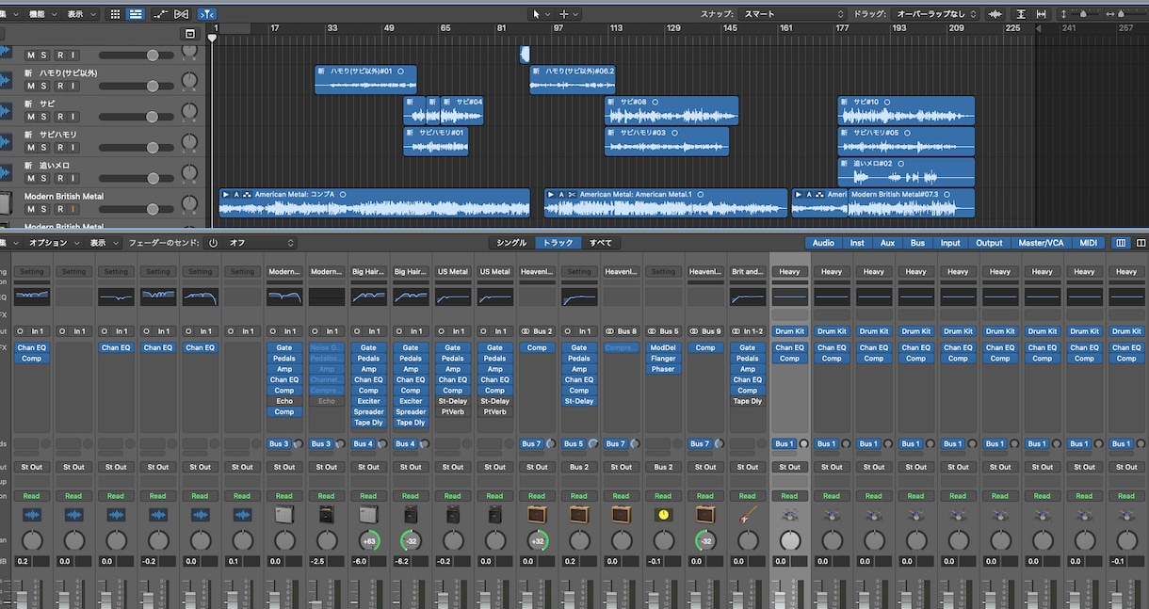Viewport: 1149px width, 609px height.
Task: Click the Bus 7 send on Bus 2 strip
Action: coord(531,443)
